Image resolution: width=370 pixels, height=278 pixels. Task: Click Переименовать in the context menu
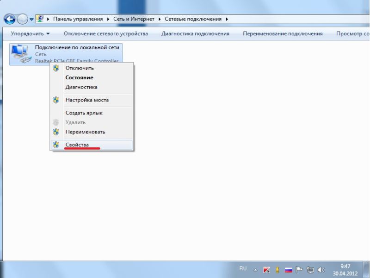coord(85,132)
